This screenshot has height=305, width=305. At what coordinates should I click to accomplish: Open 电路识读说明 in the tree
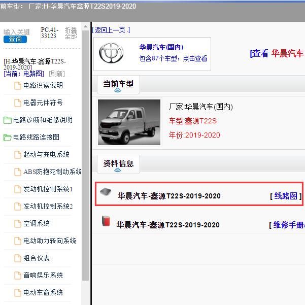pyautogui.click(x=43, y=85)
